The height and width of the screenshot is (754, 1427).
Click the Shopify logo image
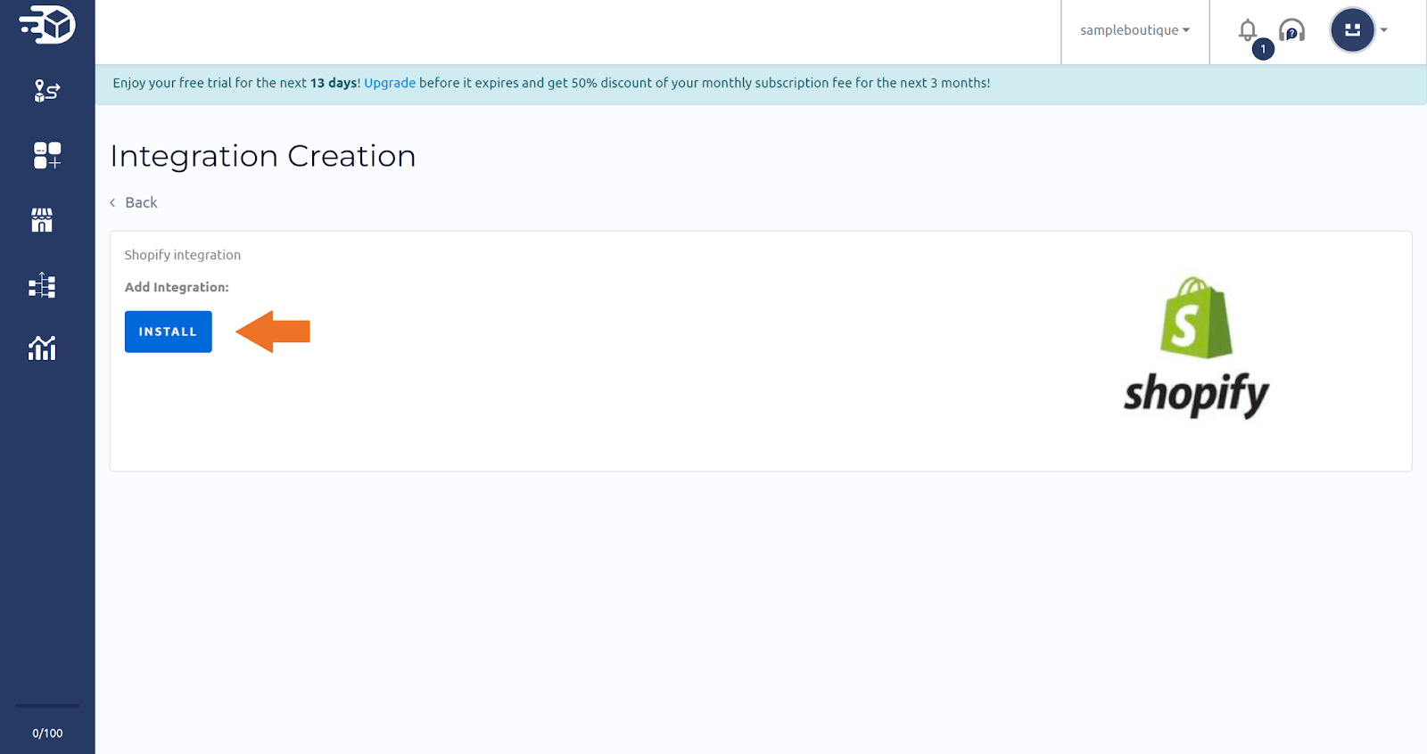1196,348
